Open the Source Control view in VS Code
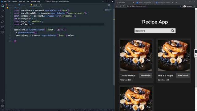 [x=2, y=16]
